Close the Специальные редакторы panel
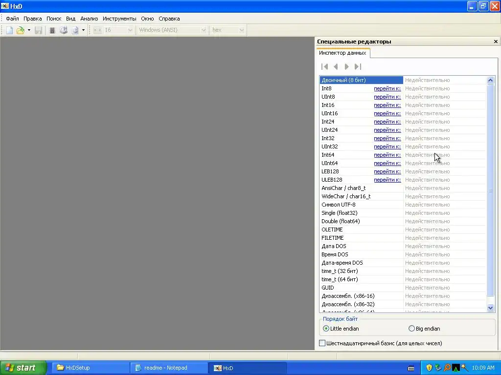This screenshot has height=375, width=501. (496, 42)
